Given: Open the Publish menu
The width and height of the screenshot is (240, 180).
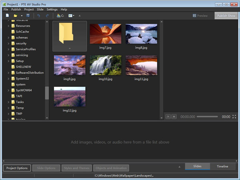Looking at the screenshot, I should click(16, 10).
